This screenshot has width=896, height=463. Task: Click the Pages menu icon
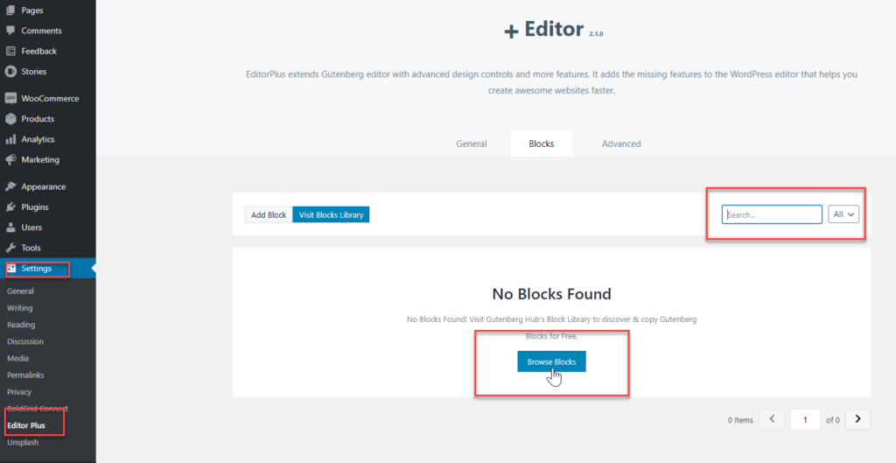pyautogui.click(x=10, y=11)
